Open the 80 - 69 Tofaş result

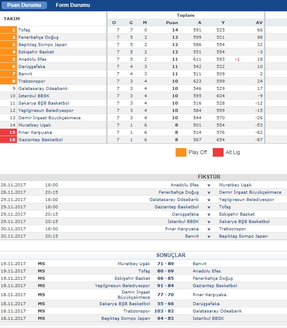coord(166,271)
